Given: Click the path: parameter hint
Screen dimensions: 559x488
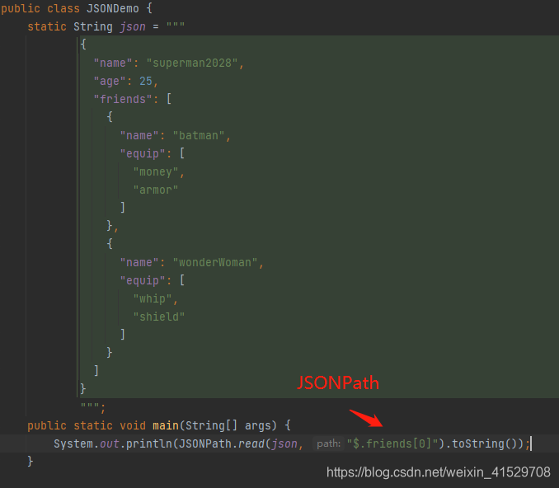Looking at the screenshot, I should pyautogui.click(x=328, y=443).
